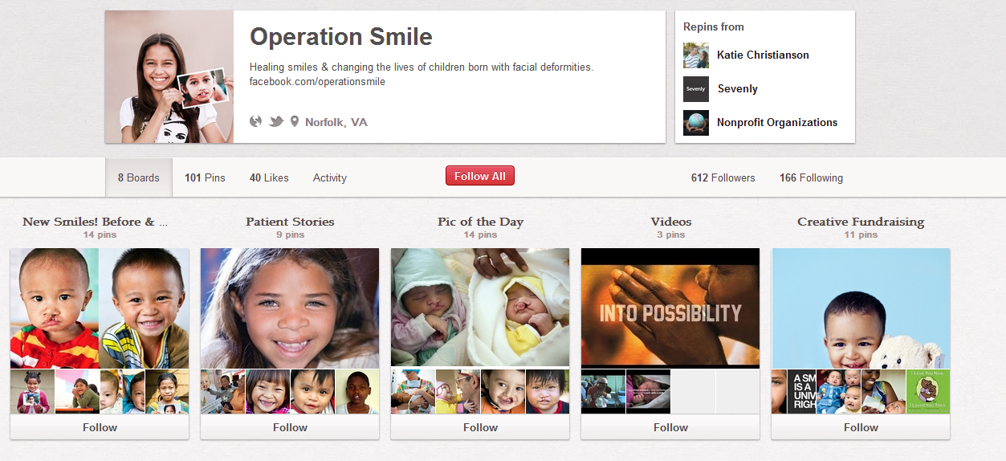1006x461 pixels.
Task: Switch to the 101 Pins tab
Action: [x=205, y=177]
